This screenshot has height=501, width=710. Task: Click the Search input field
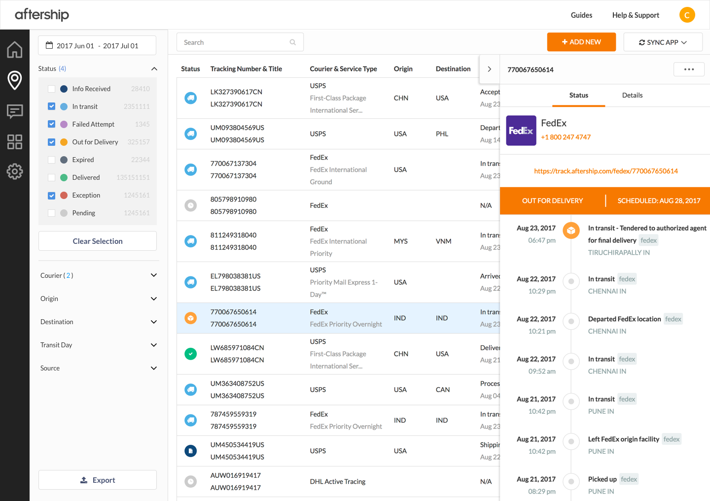click(x=240, y=42)
